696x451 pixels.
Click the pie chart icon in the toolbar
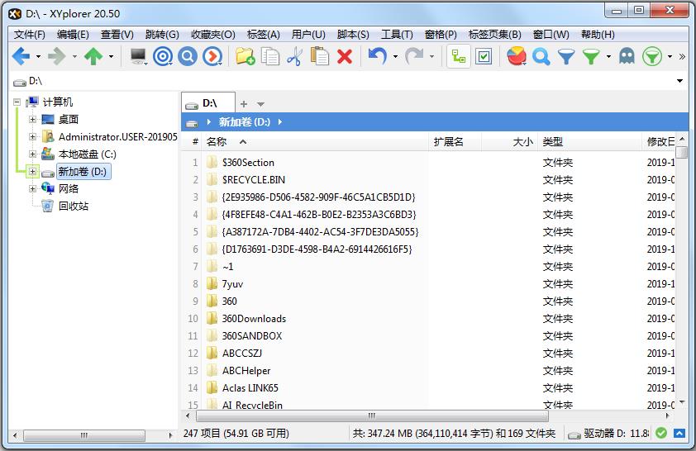click(x=517, y=56)
